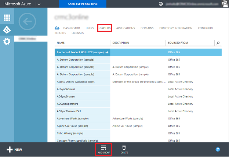Image resolution: width=229 pixels, height=157 pixels.
Task: Click the globe language icon
Action: tap(160, 4)
